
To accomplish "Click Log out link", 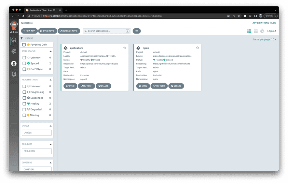I will click(271, 31).
